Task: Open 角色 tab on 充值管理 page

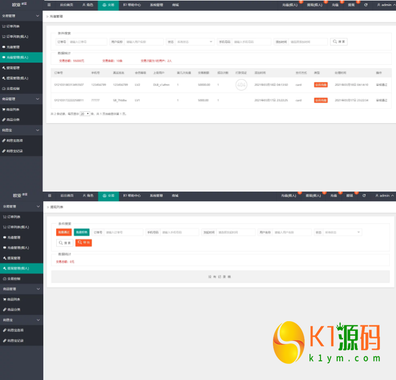Action: [x=88, y=5]
